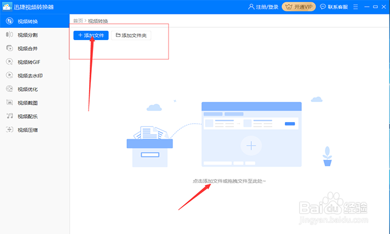Click the file box illustration

150,147
